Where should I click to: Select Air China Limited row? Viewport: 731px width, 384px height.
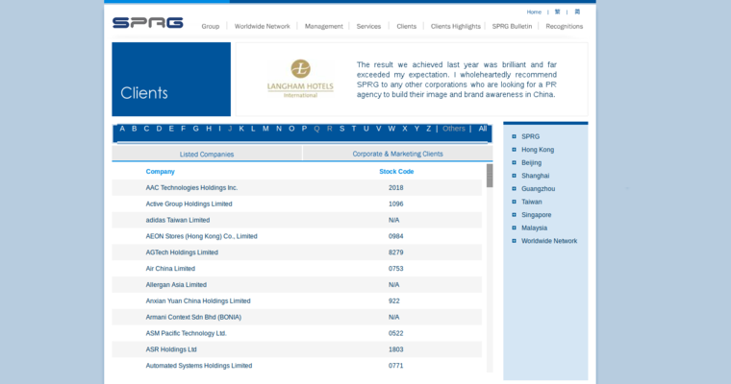coord(297,269)
